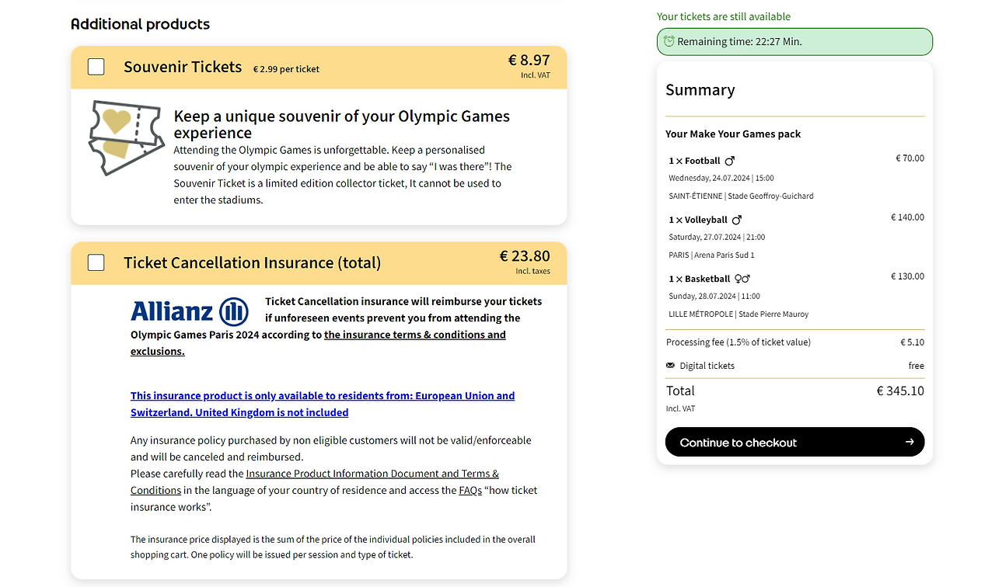Open the FAQs link
Viewport: 995px width, 587px height.
click(x=470, y=491)
